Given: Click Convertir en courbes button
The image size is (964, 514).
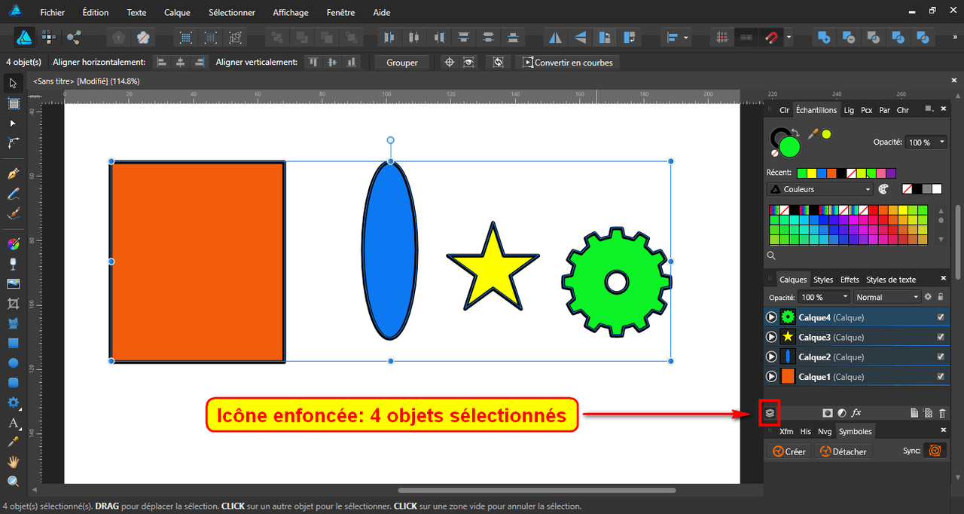Looking at the screenshot, I should pos(569,63).
